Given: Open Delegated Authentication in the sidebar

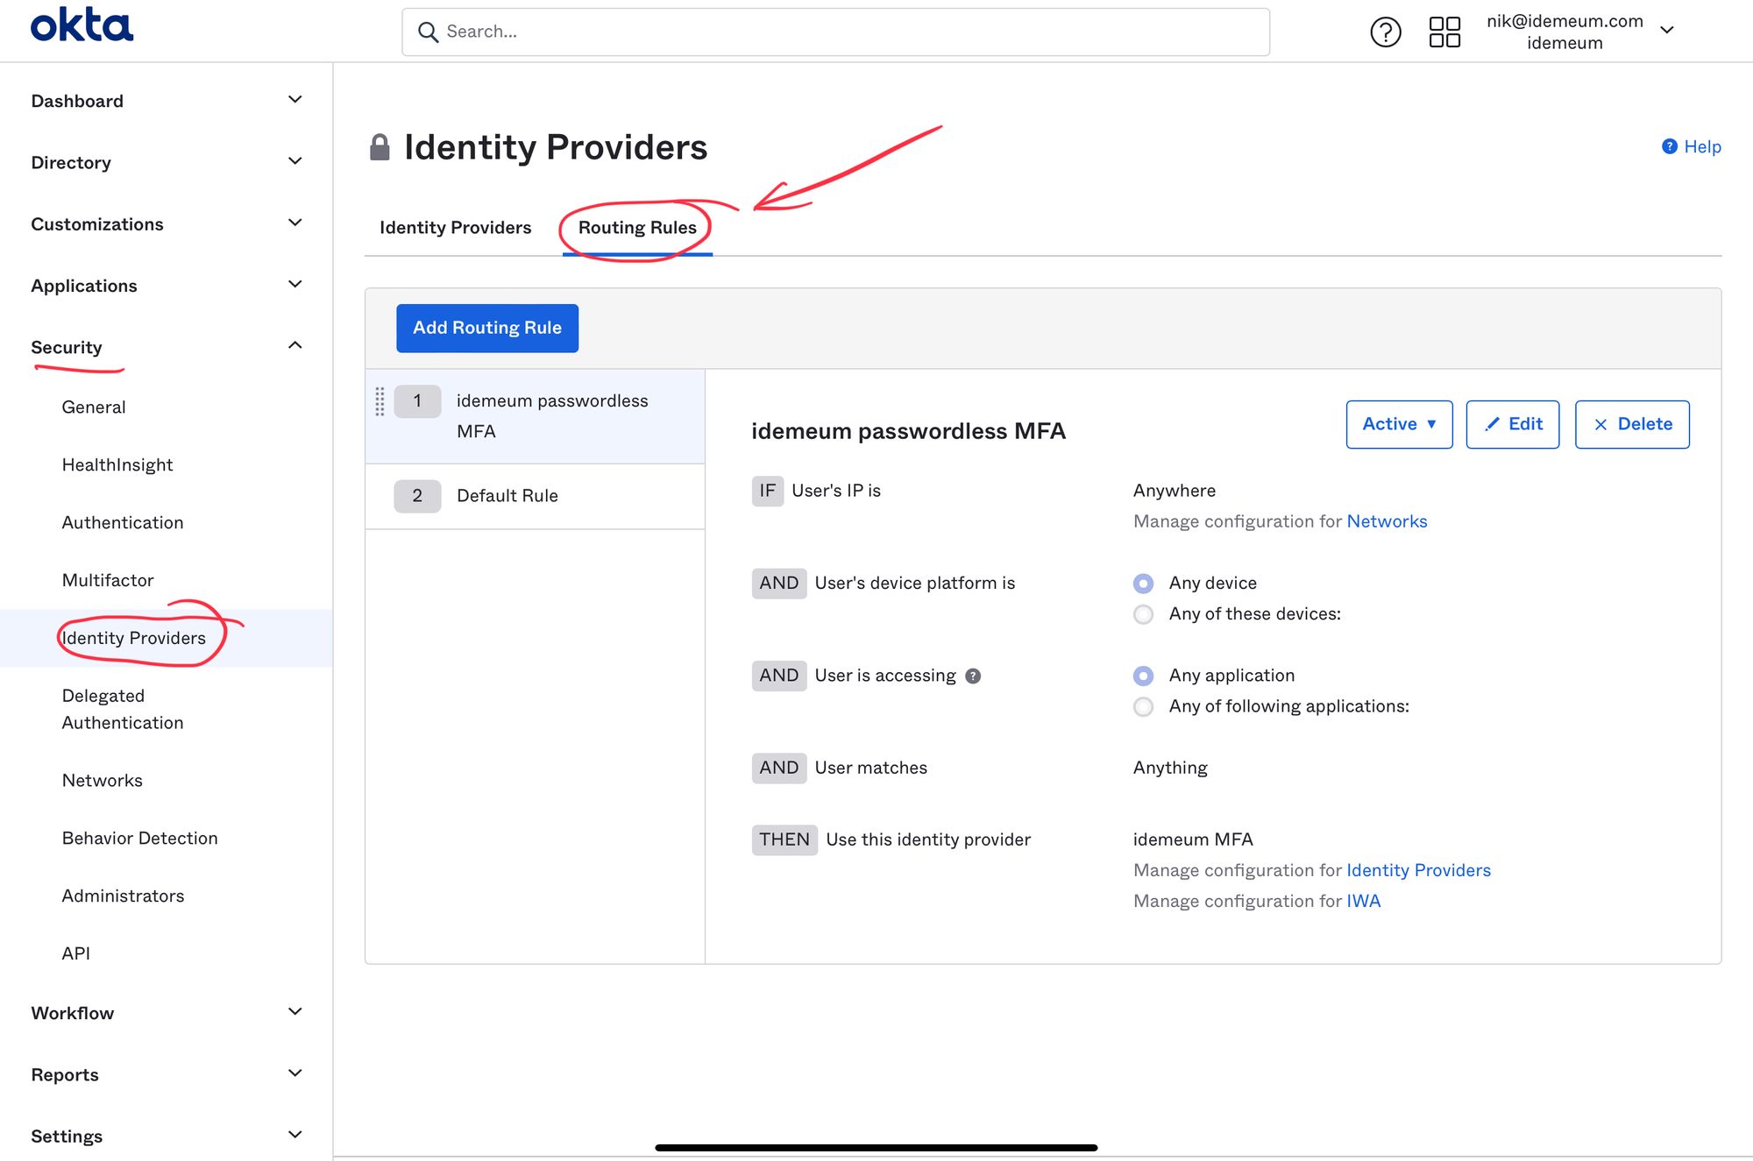Looking at the screenshot, I should (123, 709).
